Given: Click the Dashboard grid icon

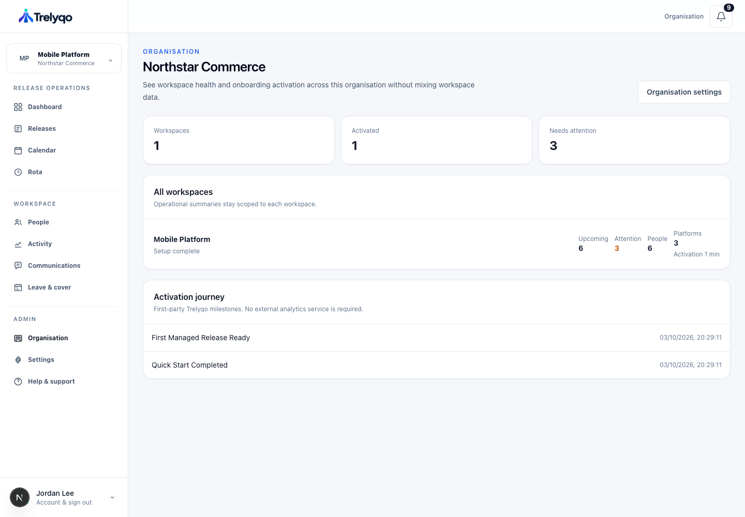Looking at the screenshot, I should (x=18, y=107).
